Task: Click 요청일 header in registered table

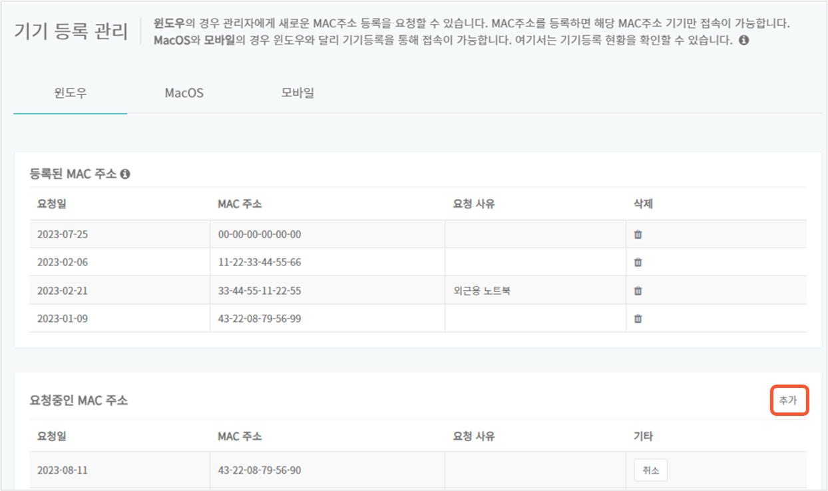Action: (x=52, y=204)
